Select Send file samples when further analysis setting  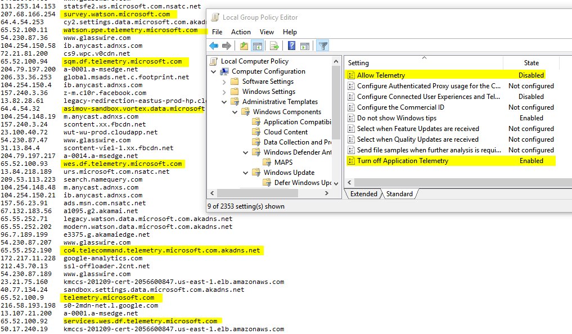429,150
